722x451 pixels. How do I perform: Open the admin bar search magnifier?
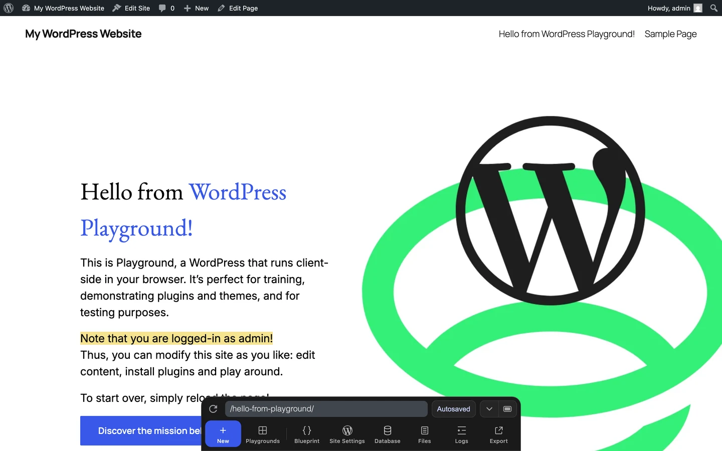(714, 8)
